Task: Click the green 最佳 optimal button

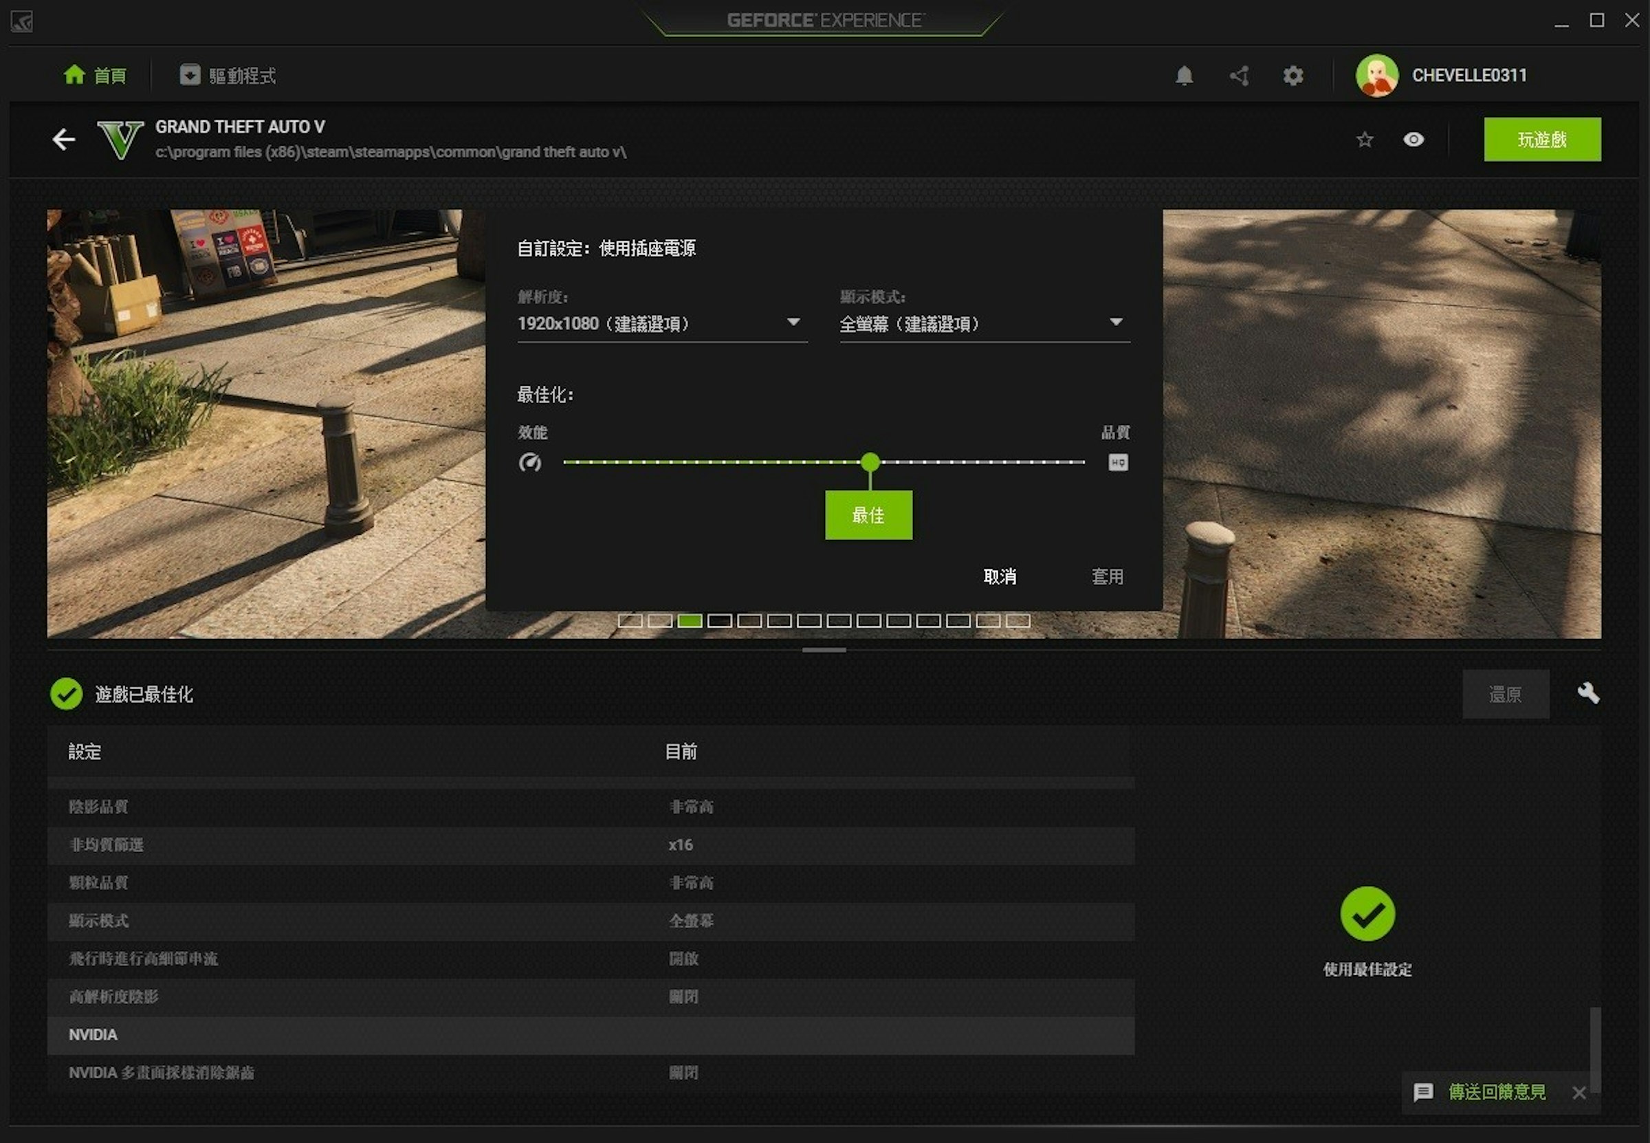Action: tap(868, 514)
